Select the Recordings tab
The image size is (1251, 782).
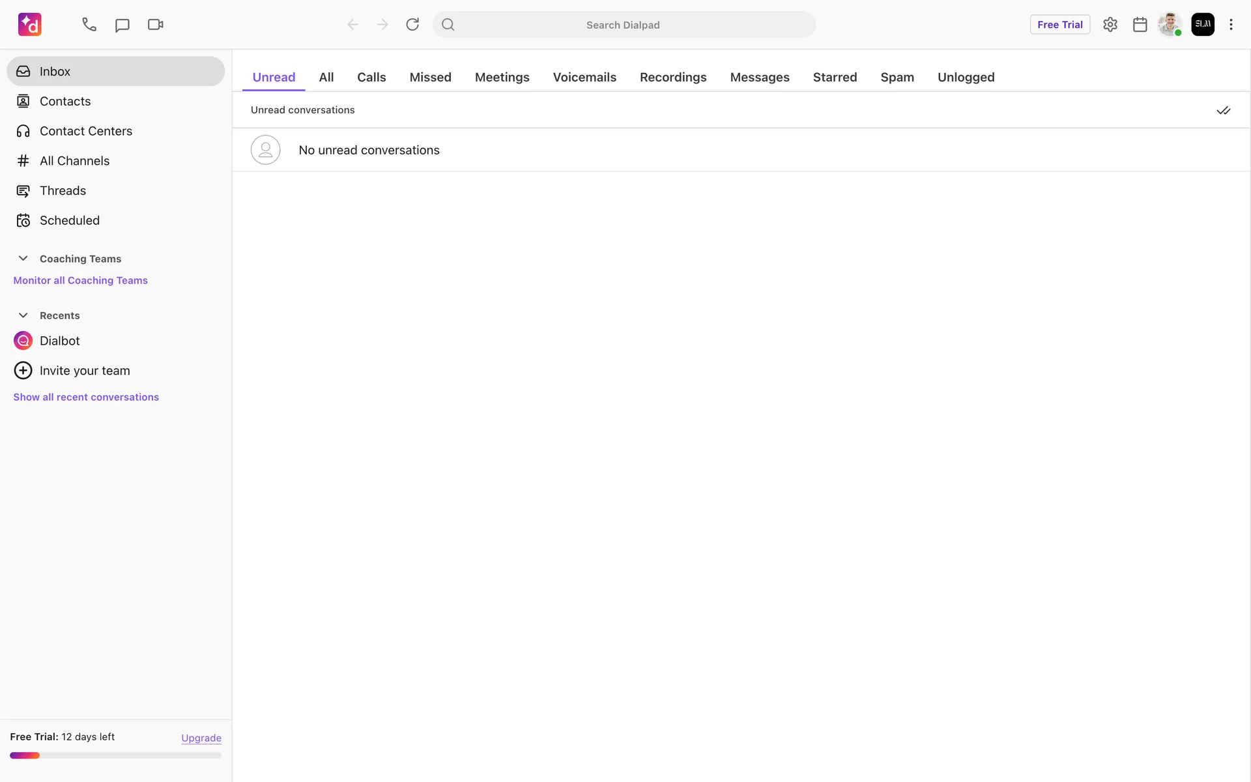click(672, 77)
